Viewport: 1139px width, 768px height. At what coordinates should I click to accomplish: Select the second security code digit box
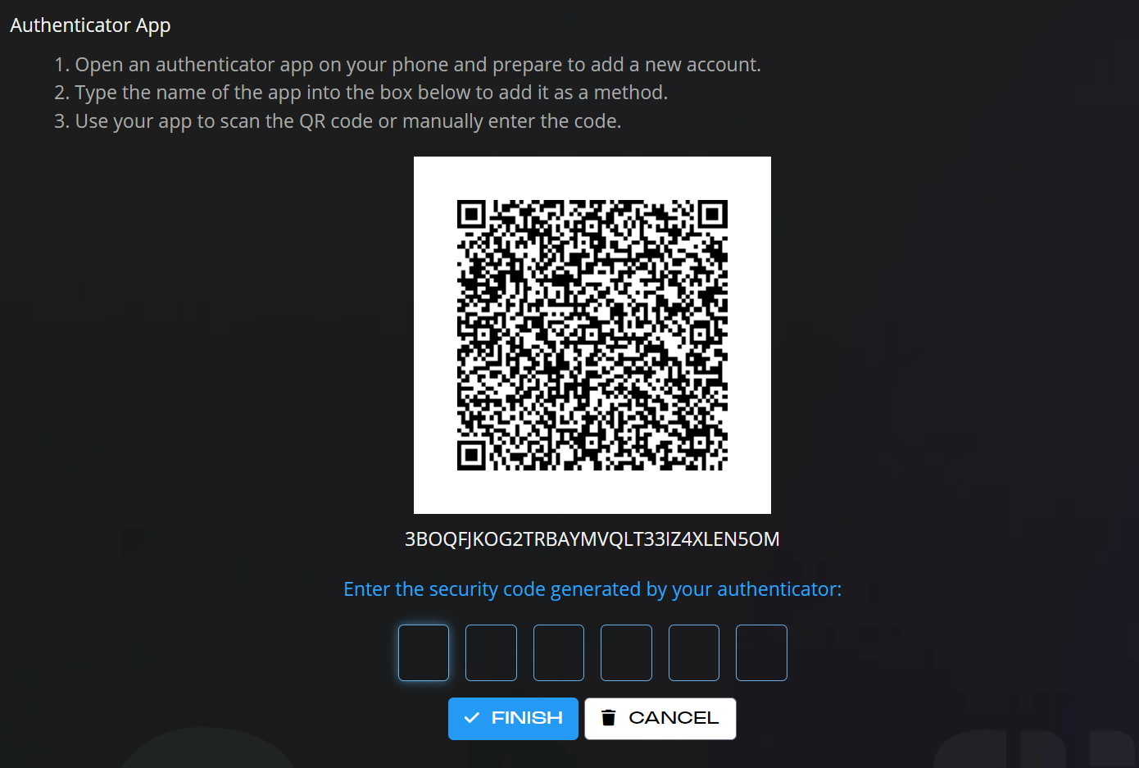click(491, 652)
